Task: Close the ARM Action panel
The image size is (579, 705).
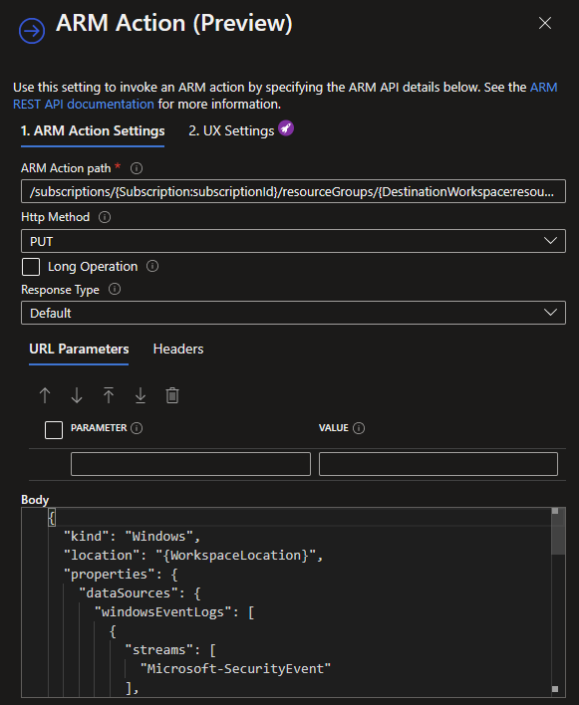Action: tap(545, 23)
